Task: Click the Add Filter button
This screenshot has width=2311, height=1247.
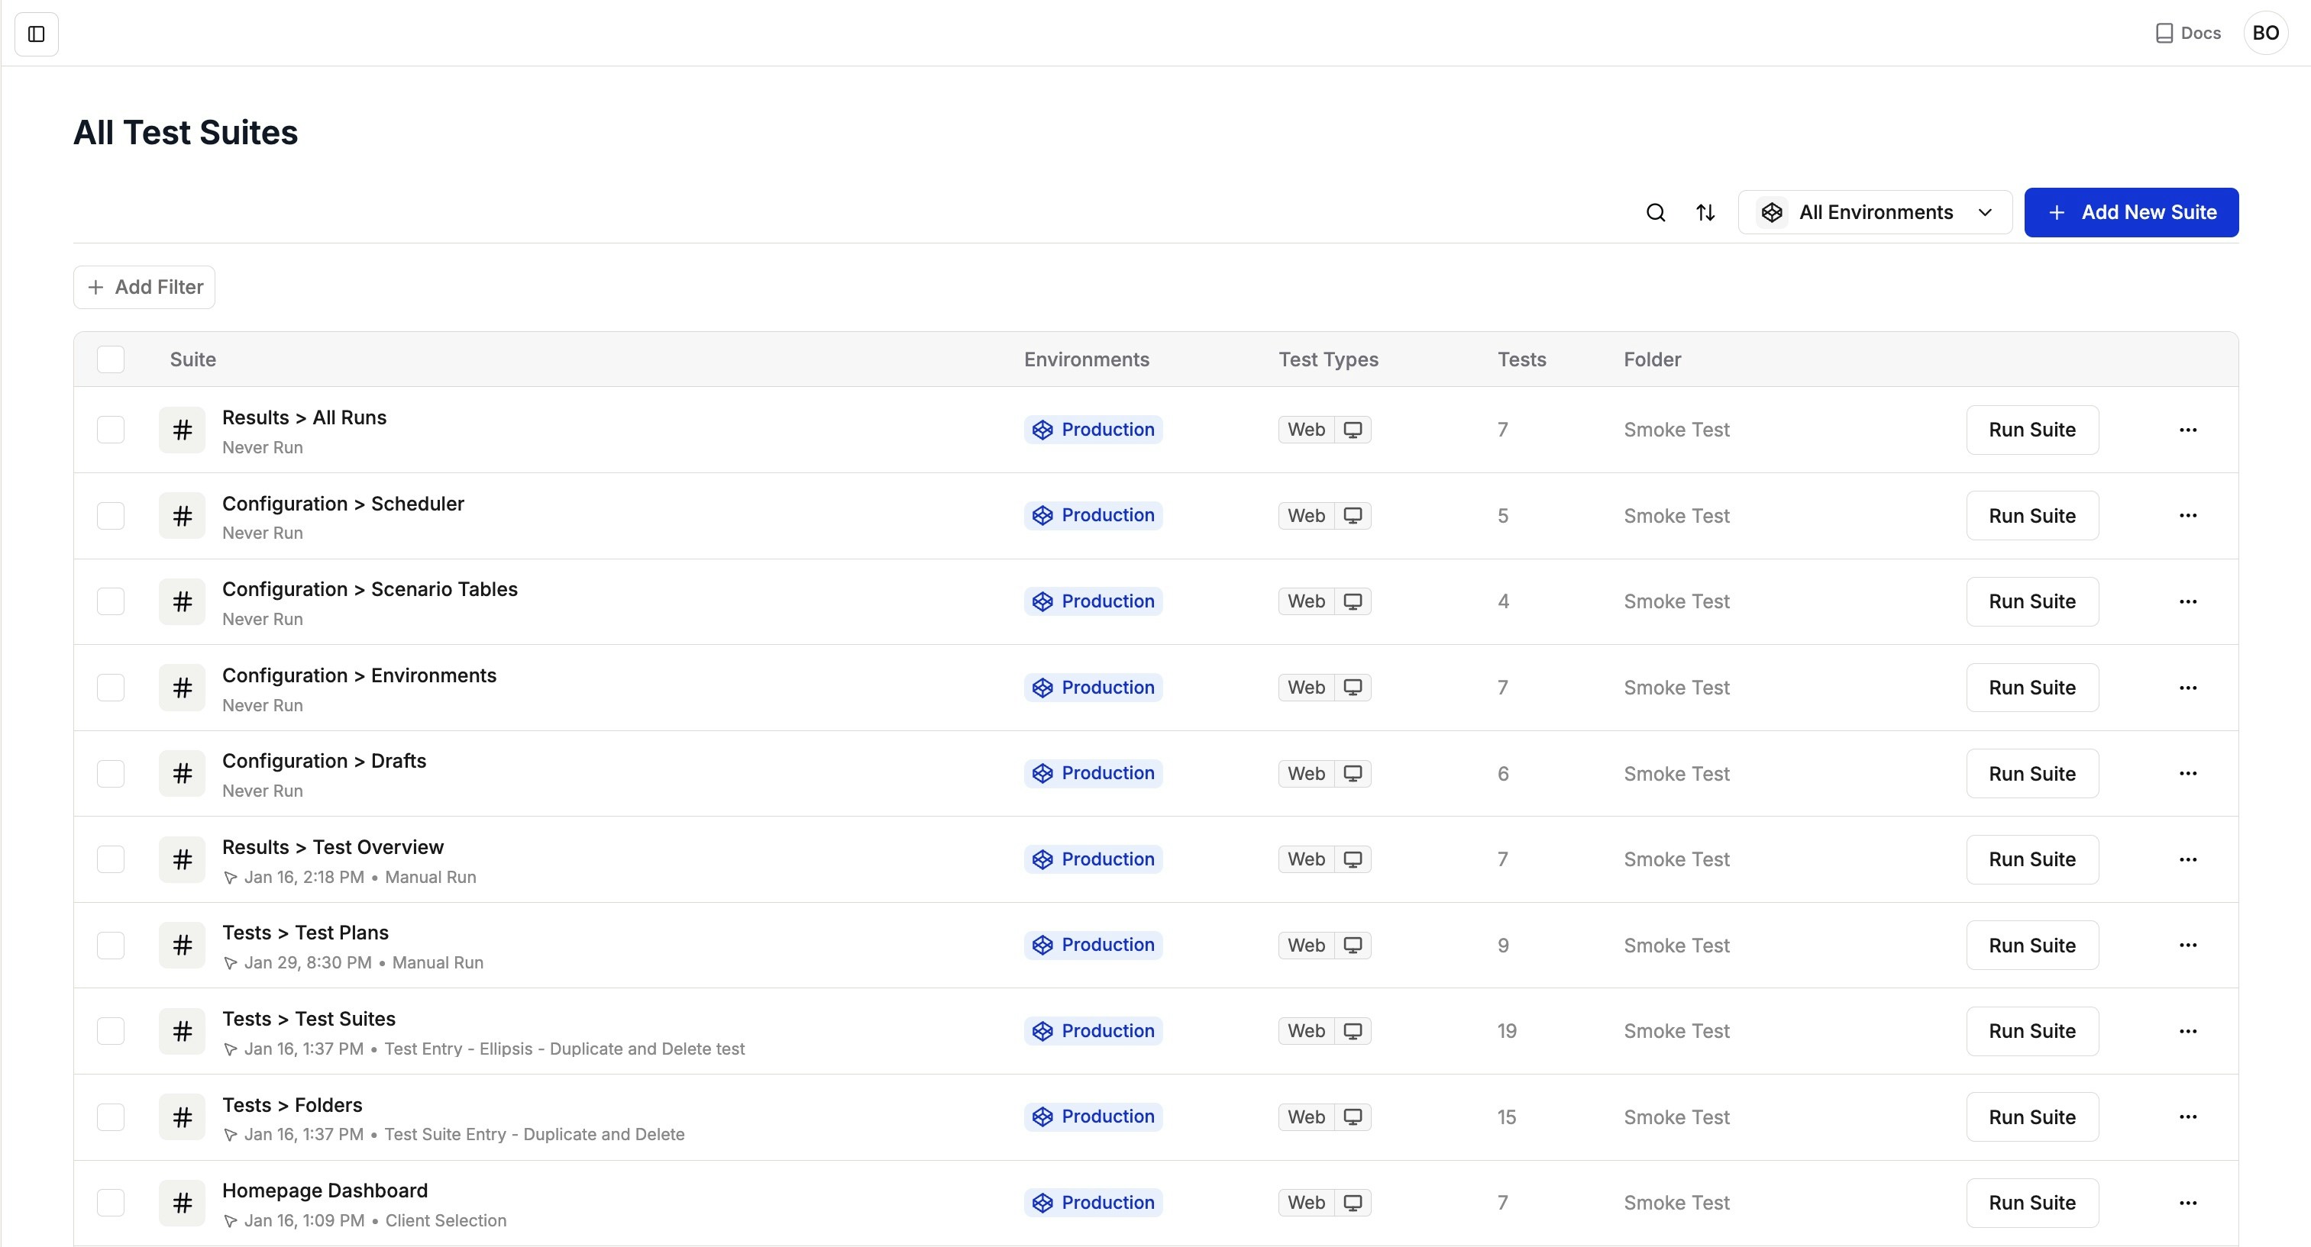Action: coord(144,287)
